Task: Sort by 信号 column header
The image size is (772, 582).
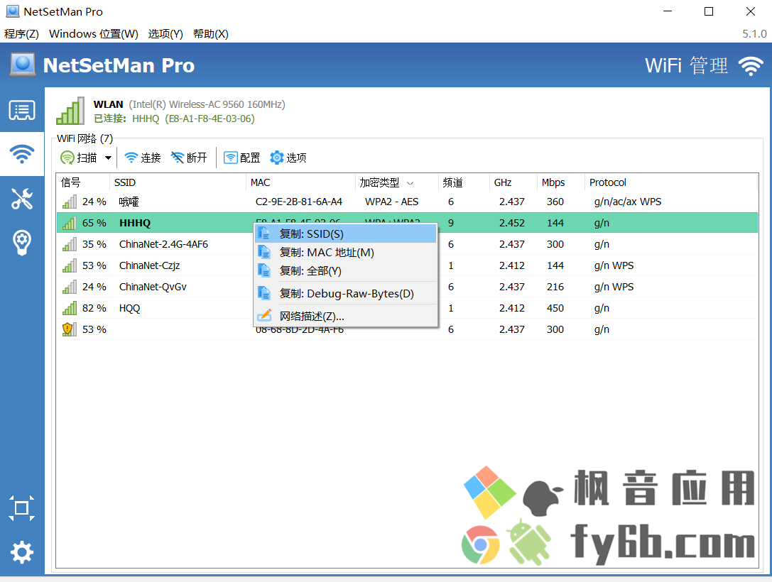Action: point(83,182)
